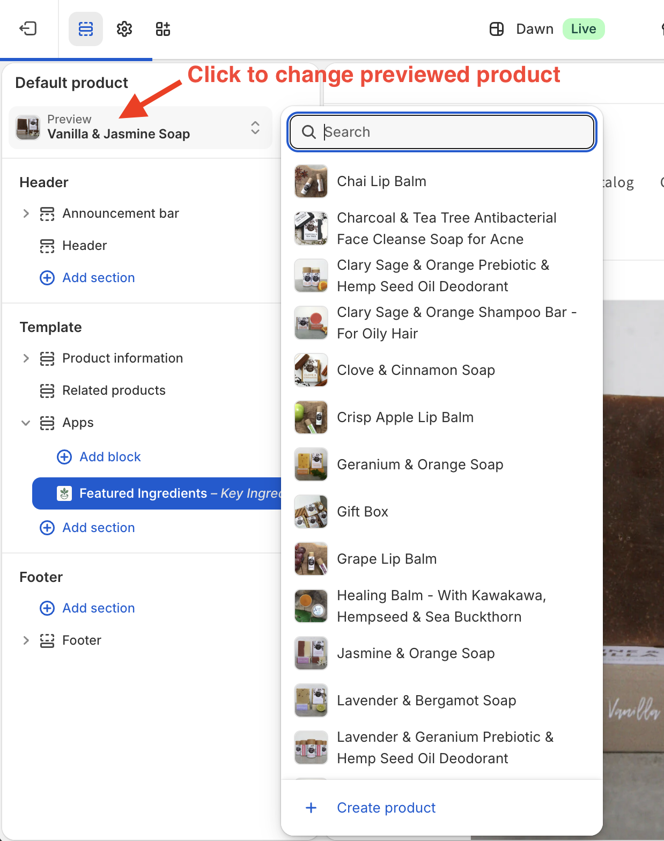
Task: Select the Sections panel icon
Action: (x=86, y=28)
